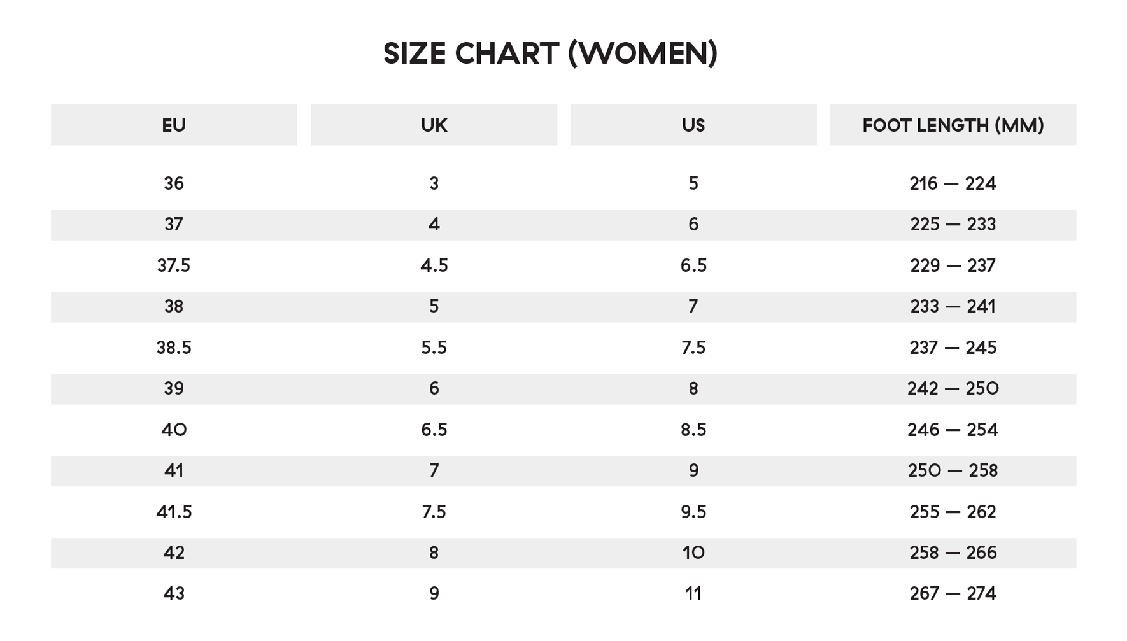This screenshot has height=641, width=1127.
Task: Click EU size 37.5 cell
Action: (174, 265)
